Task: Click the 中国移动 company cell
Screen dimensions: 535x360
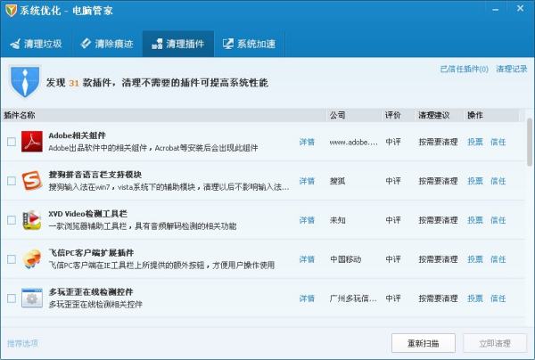Action: tap(346, 259)
